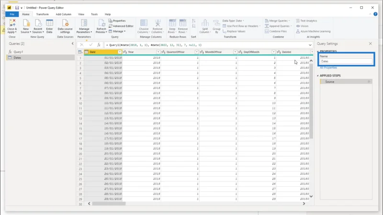Collapse the Applied Steps section
Screen dimensions: 383x215
(318, 76)
